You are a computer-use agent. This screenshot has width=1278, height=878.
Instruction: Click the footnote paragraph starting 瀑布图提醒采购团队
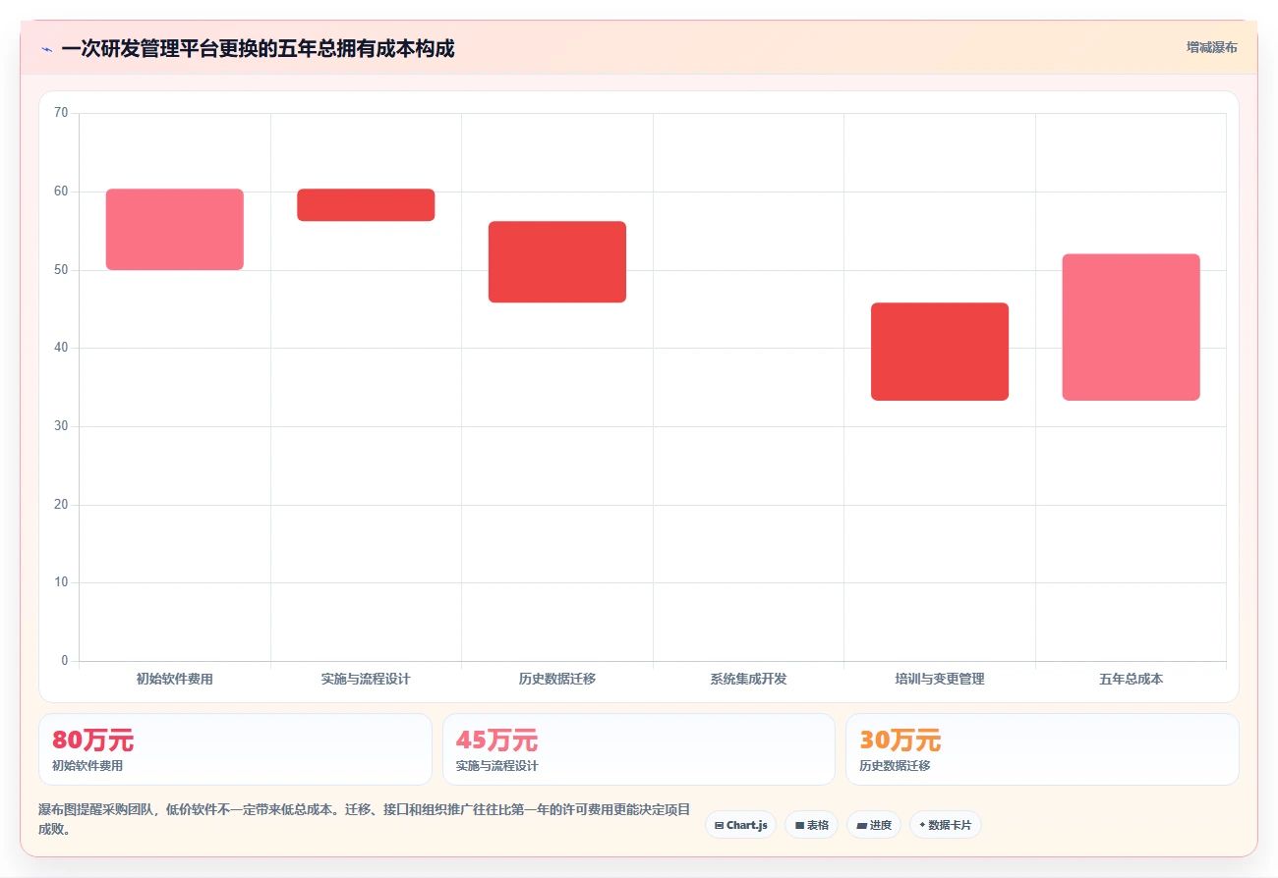click(x=365, y=819)
